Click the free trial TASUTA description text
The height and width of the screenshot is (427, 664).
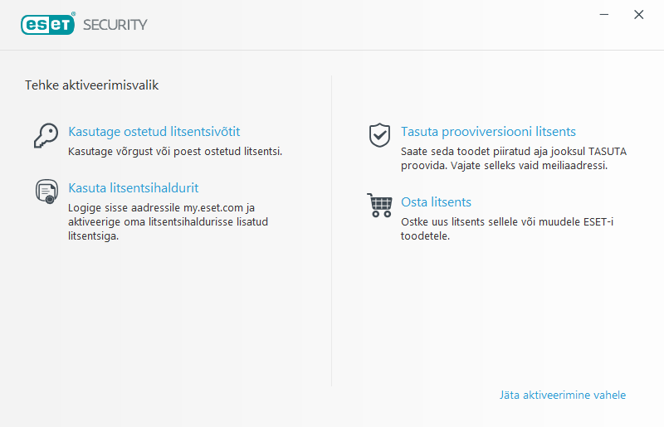[x=513, y=158]
